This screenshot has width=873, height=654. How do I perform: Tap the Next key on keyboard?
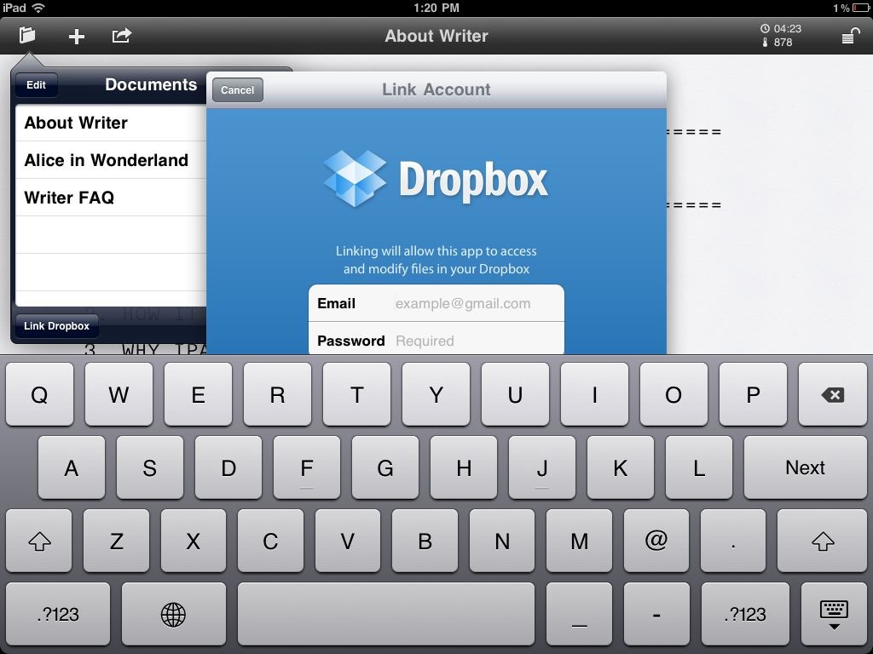(805, 468)
